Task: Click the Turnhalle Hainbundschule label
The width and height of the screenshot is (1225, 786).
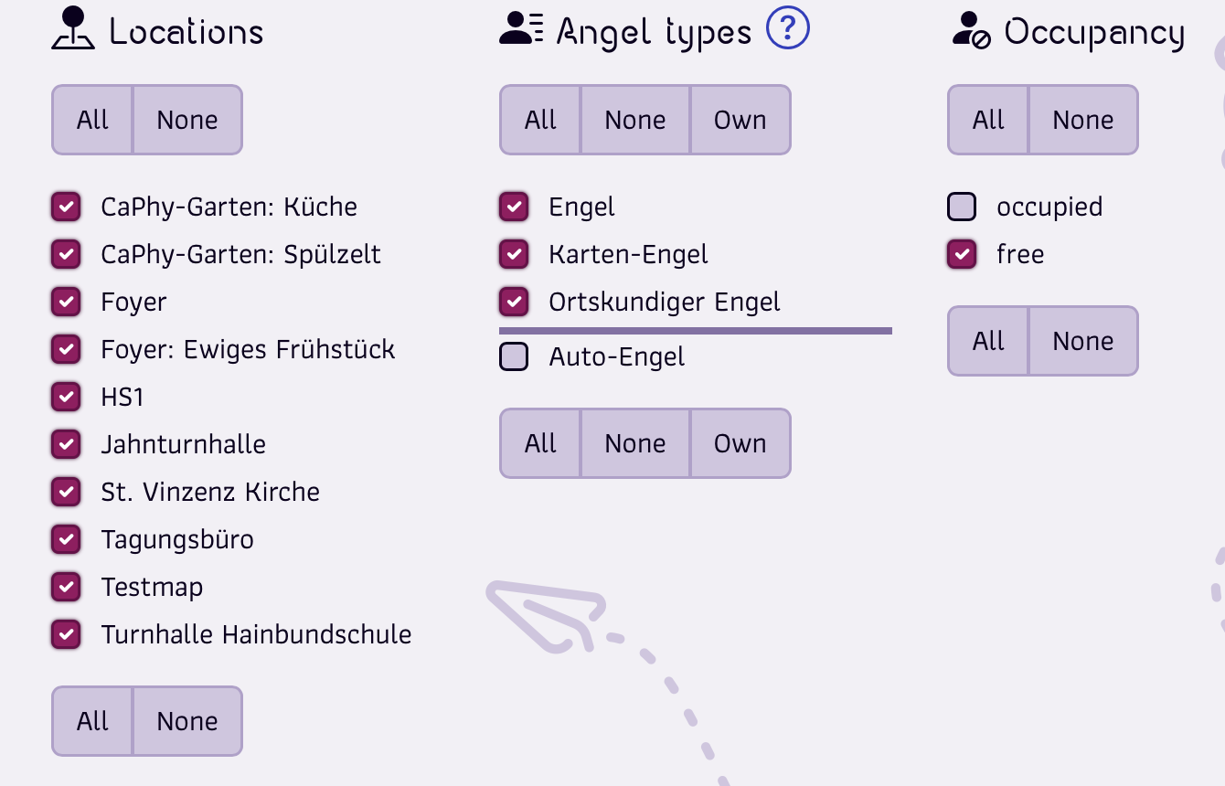Action: pos(256,634)
